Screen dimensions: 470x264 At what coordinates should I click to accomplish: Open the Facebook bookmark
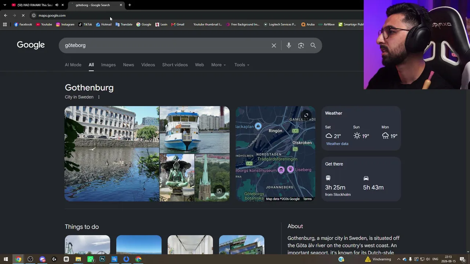click(x=23, y=25)
